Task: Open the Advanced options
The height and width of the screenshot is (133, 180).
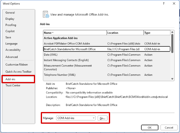Action: tap(12, 57)
